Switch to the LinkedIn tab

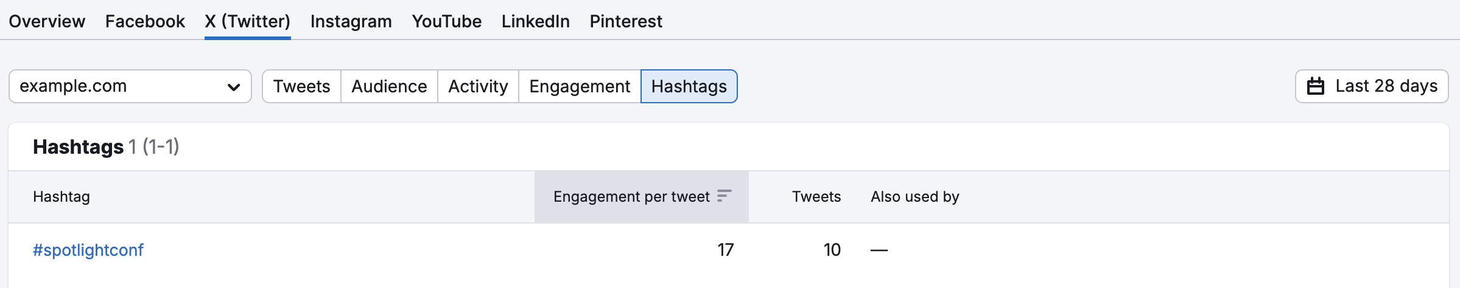[x=536, y=21]
